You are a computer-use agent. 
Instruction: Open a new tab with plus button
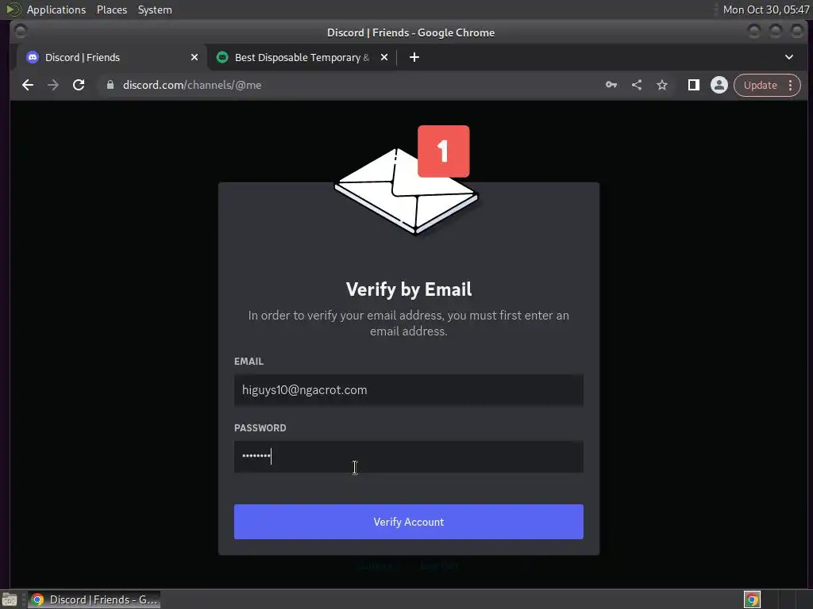414,57
